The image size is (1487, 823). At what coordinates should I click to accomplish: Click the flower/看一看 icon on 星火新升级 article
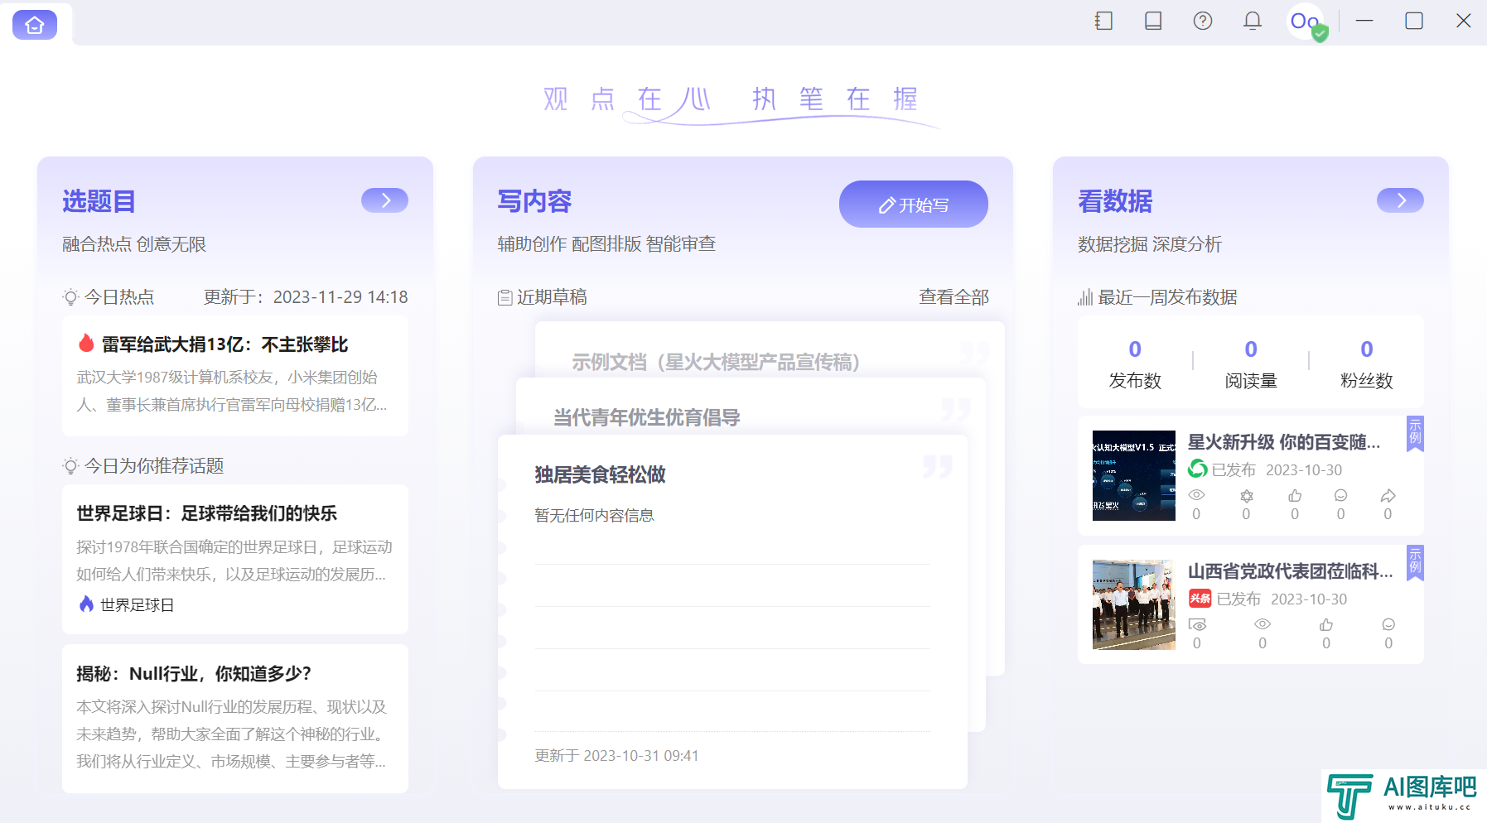tap(1246, 496)
